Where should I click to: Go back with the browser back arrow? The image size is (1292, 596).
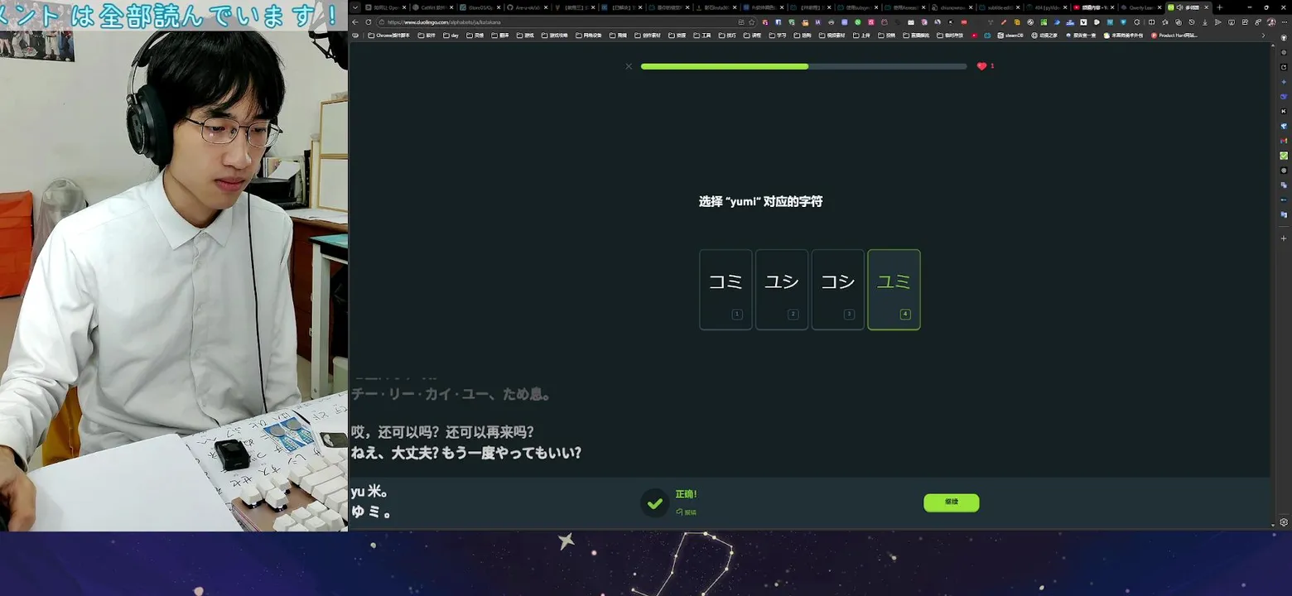tap(355, 22)
